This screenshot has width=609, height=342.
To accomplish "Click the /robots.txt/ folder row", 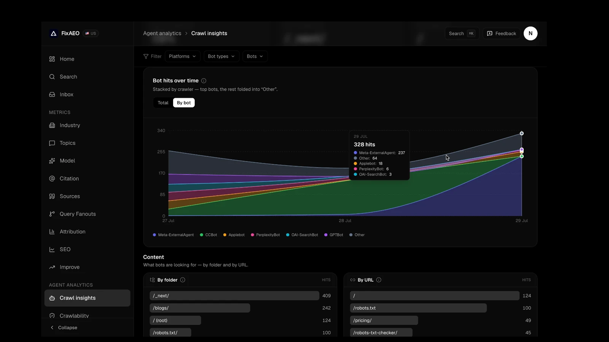I will pos(240,333).
